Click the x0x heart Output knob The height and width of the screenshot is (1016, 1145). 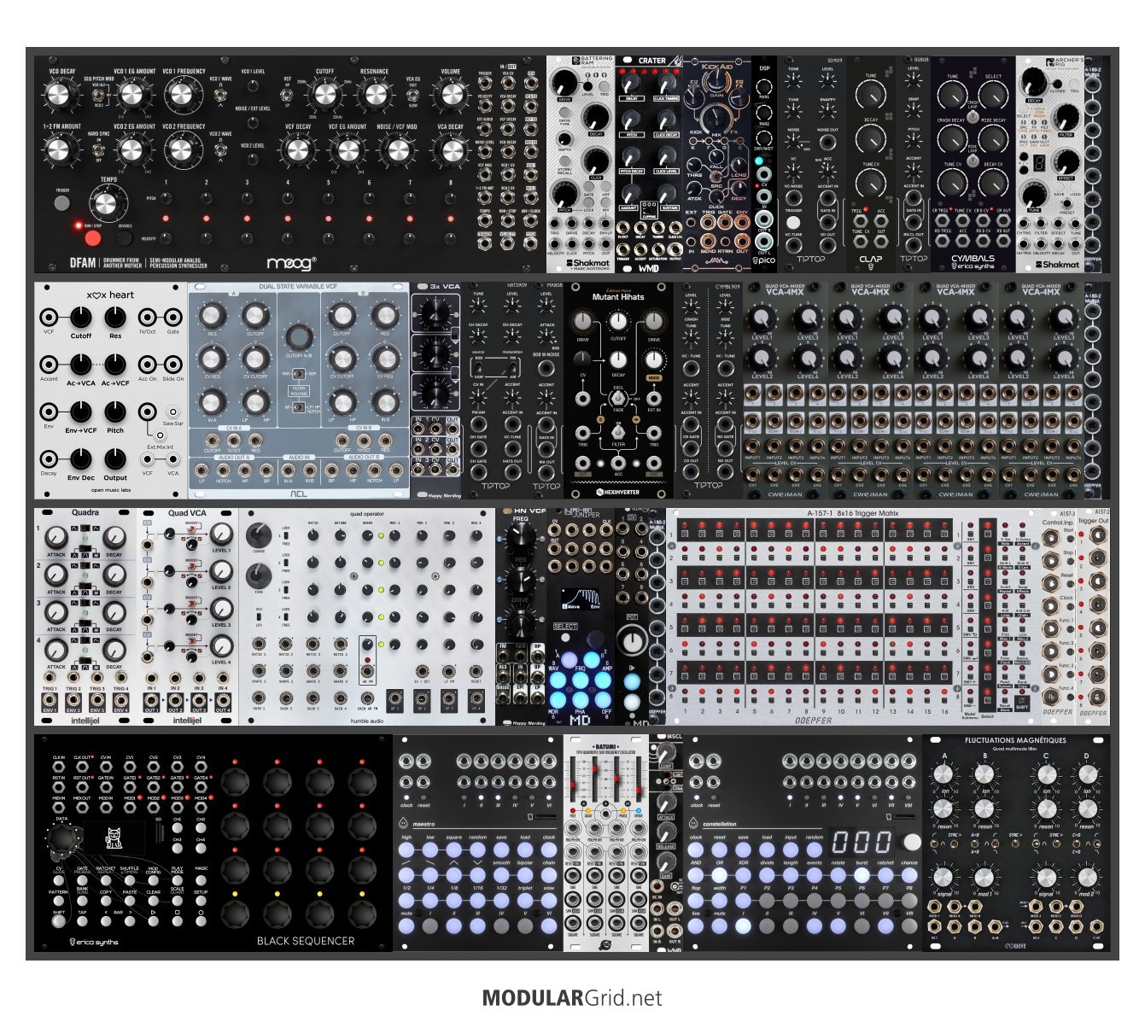pos(115,460)
